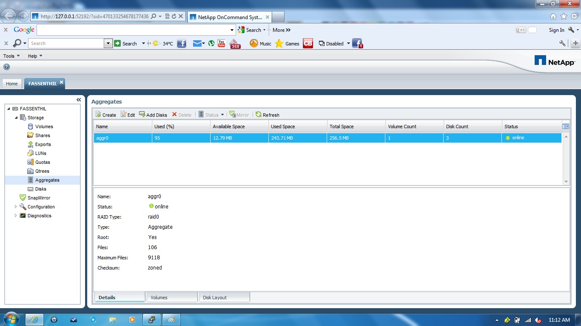The width and height of the screenshot is (581, 326).
Task: Select the Edit aggregate icon
Action: (127, 115)
